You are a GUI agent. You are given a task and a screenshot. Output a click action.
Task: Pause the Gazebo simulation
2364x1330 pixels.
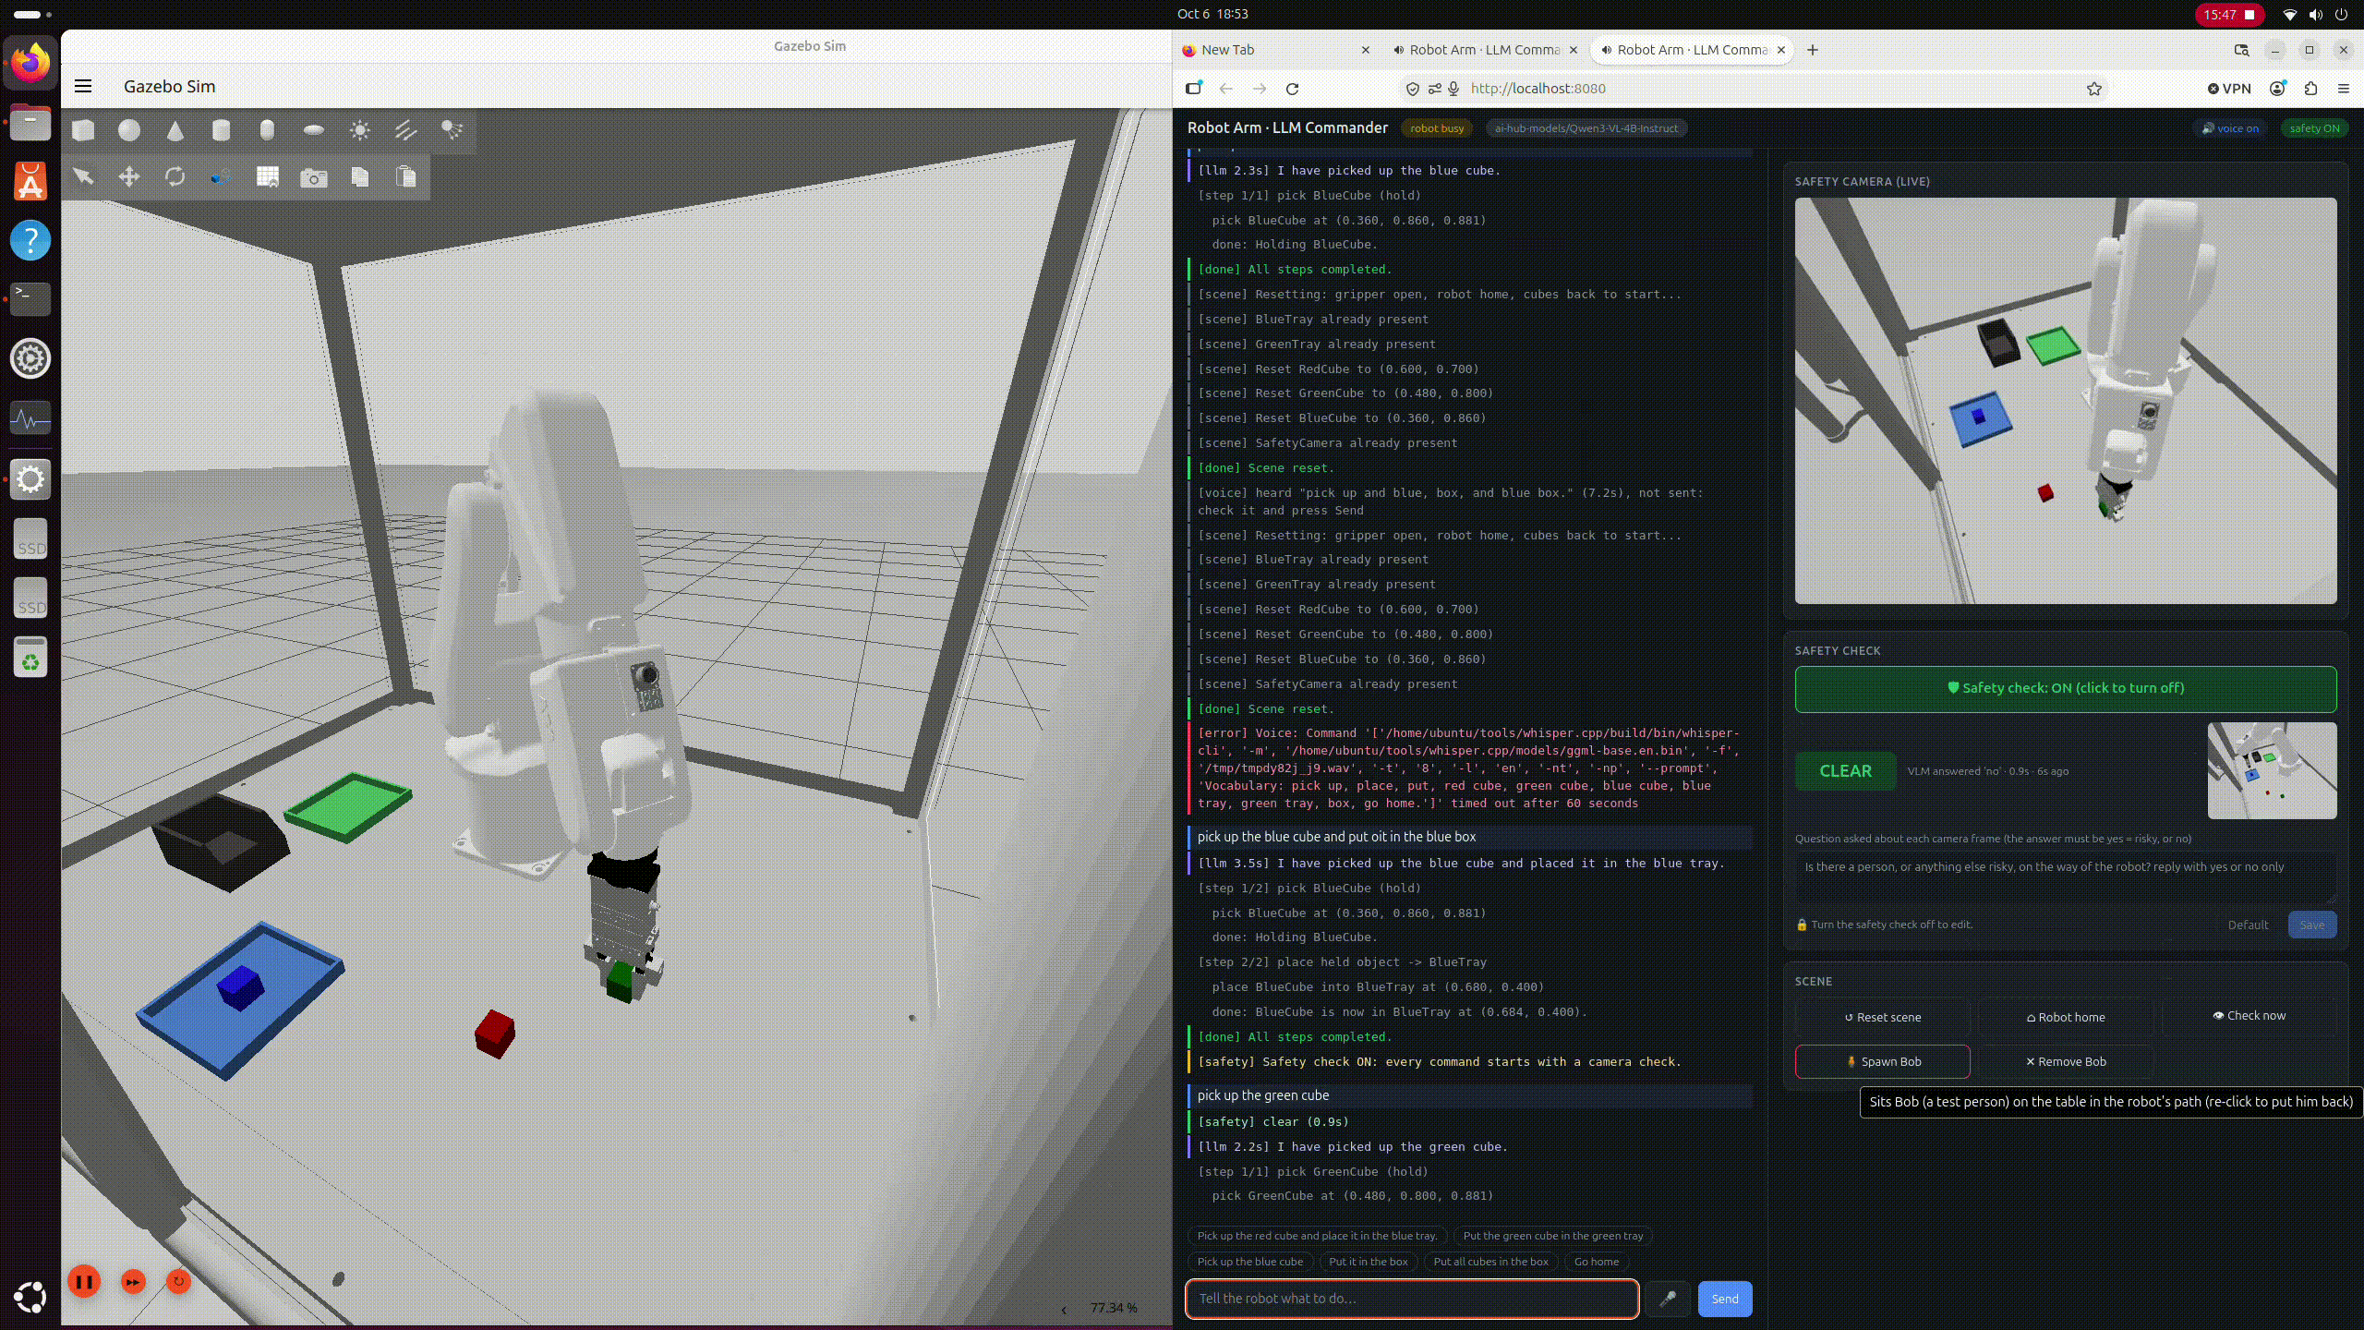[x=84, y=1281]
